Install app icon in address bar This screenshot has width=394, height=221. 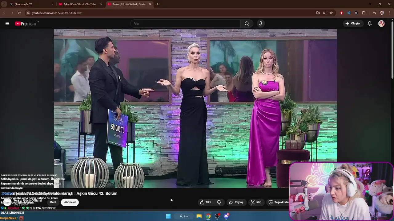(x=318, y=13)
